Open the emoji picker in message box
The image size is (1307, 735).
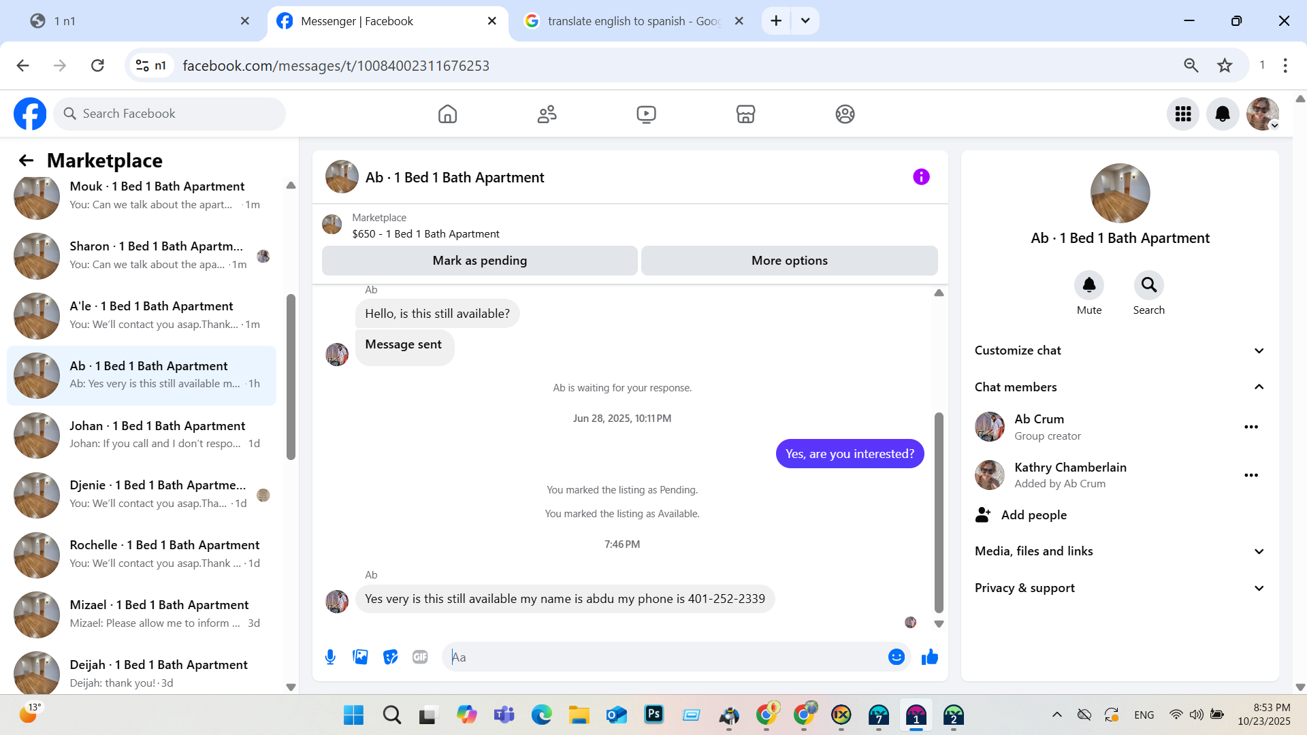coord(896,657)
